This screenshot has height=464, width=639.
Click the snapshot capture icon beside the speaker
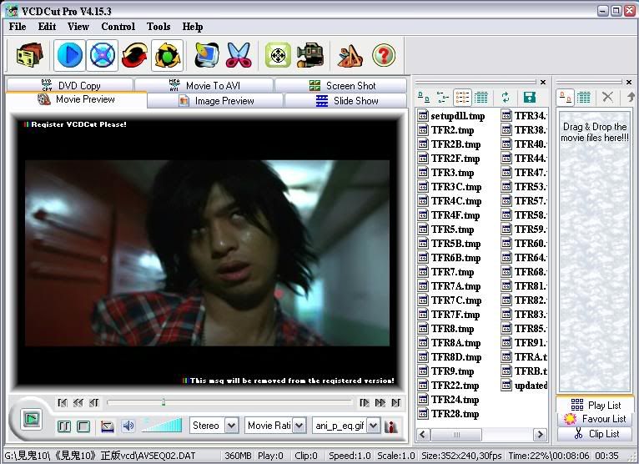[107, 426]
